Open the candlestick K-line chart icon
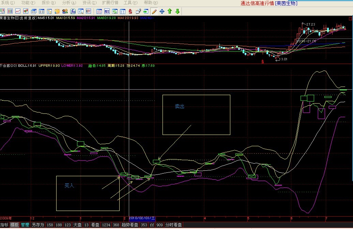 26,11
